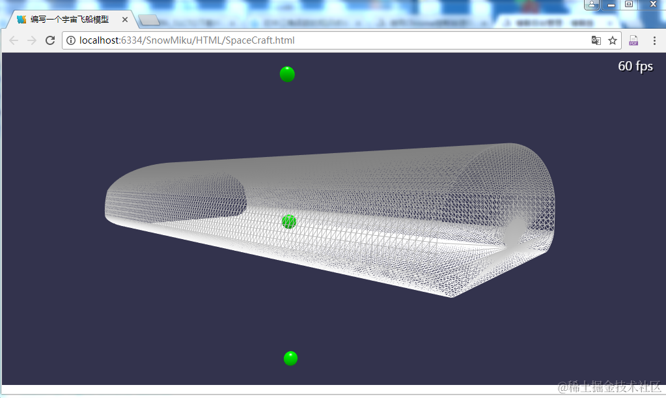Minimize the browser window
Screen dimensions: 666x398
point(611,5)
